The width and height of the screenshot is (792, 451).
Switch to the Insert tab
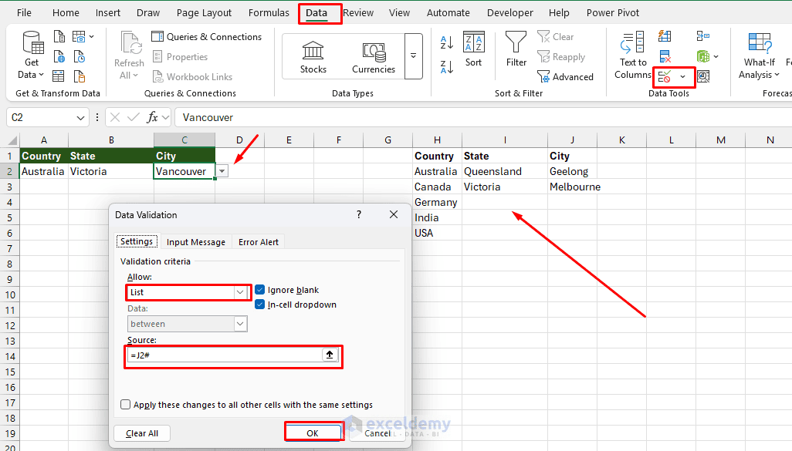click(108, 12)
